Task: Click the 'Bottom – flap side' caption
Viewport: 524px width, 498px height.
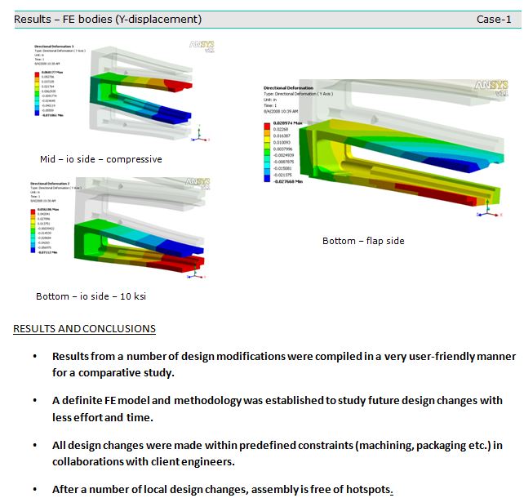Action: pyautogui.click(x=363, y=241)
